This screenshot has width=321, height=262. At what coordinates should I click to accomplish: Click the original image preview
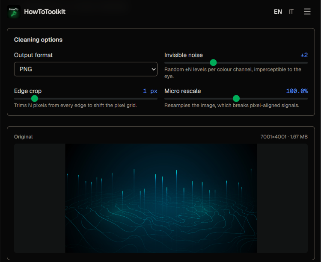(x=161, y=198)
